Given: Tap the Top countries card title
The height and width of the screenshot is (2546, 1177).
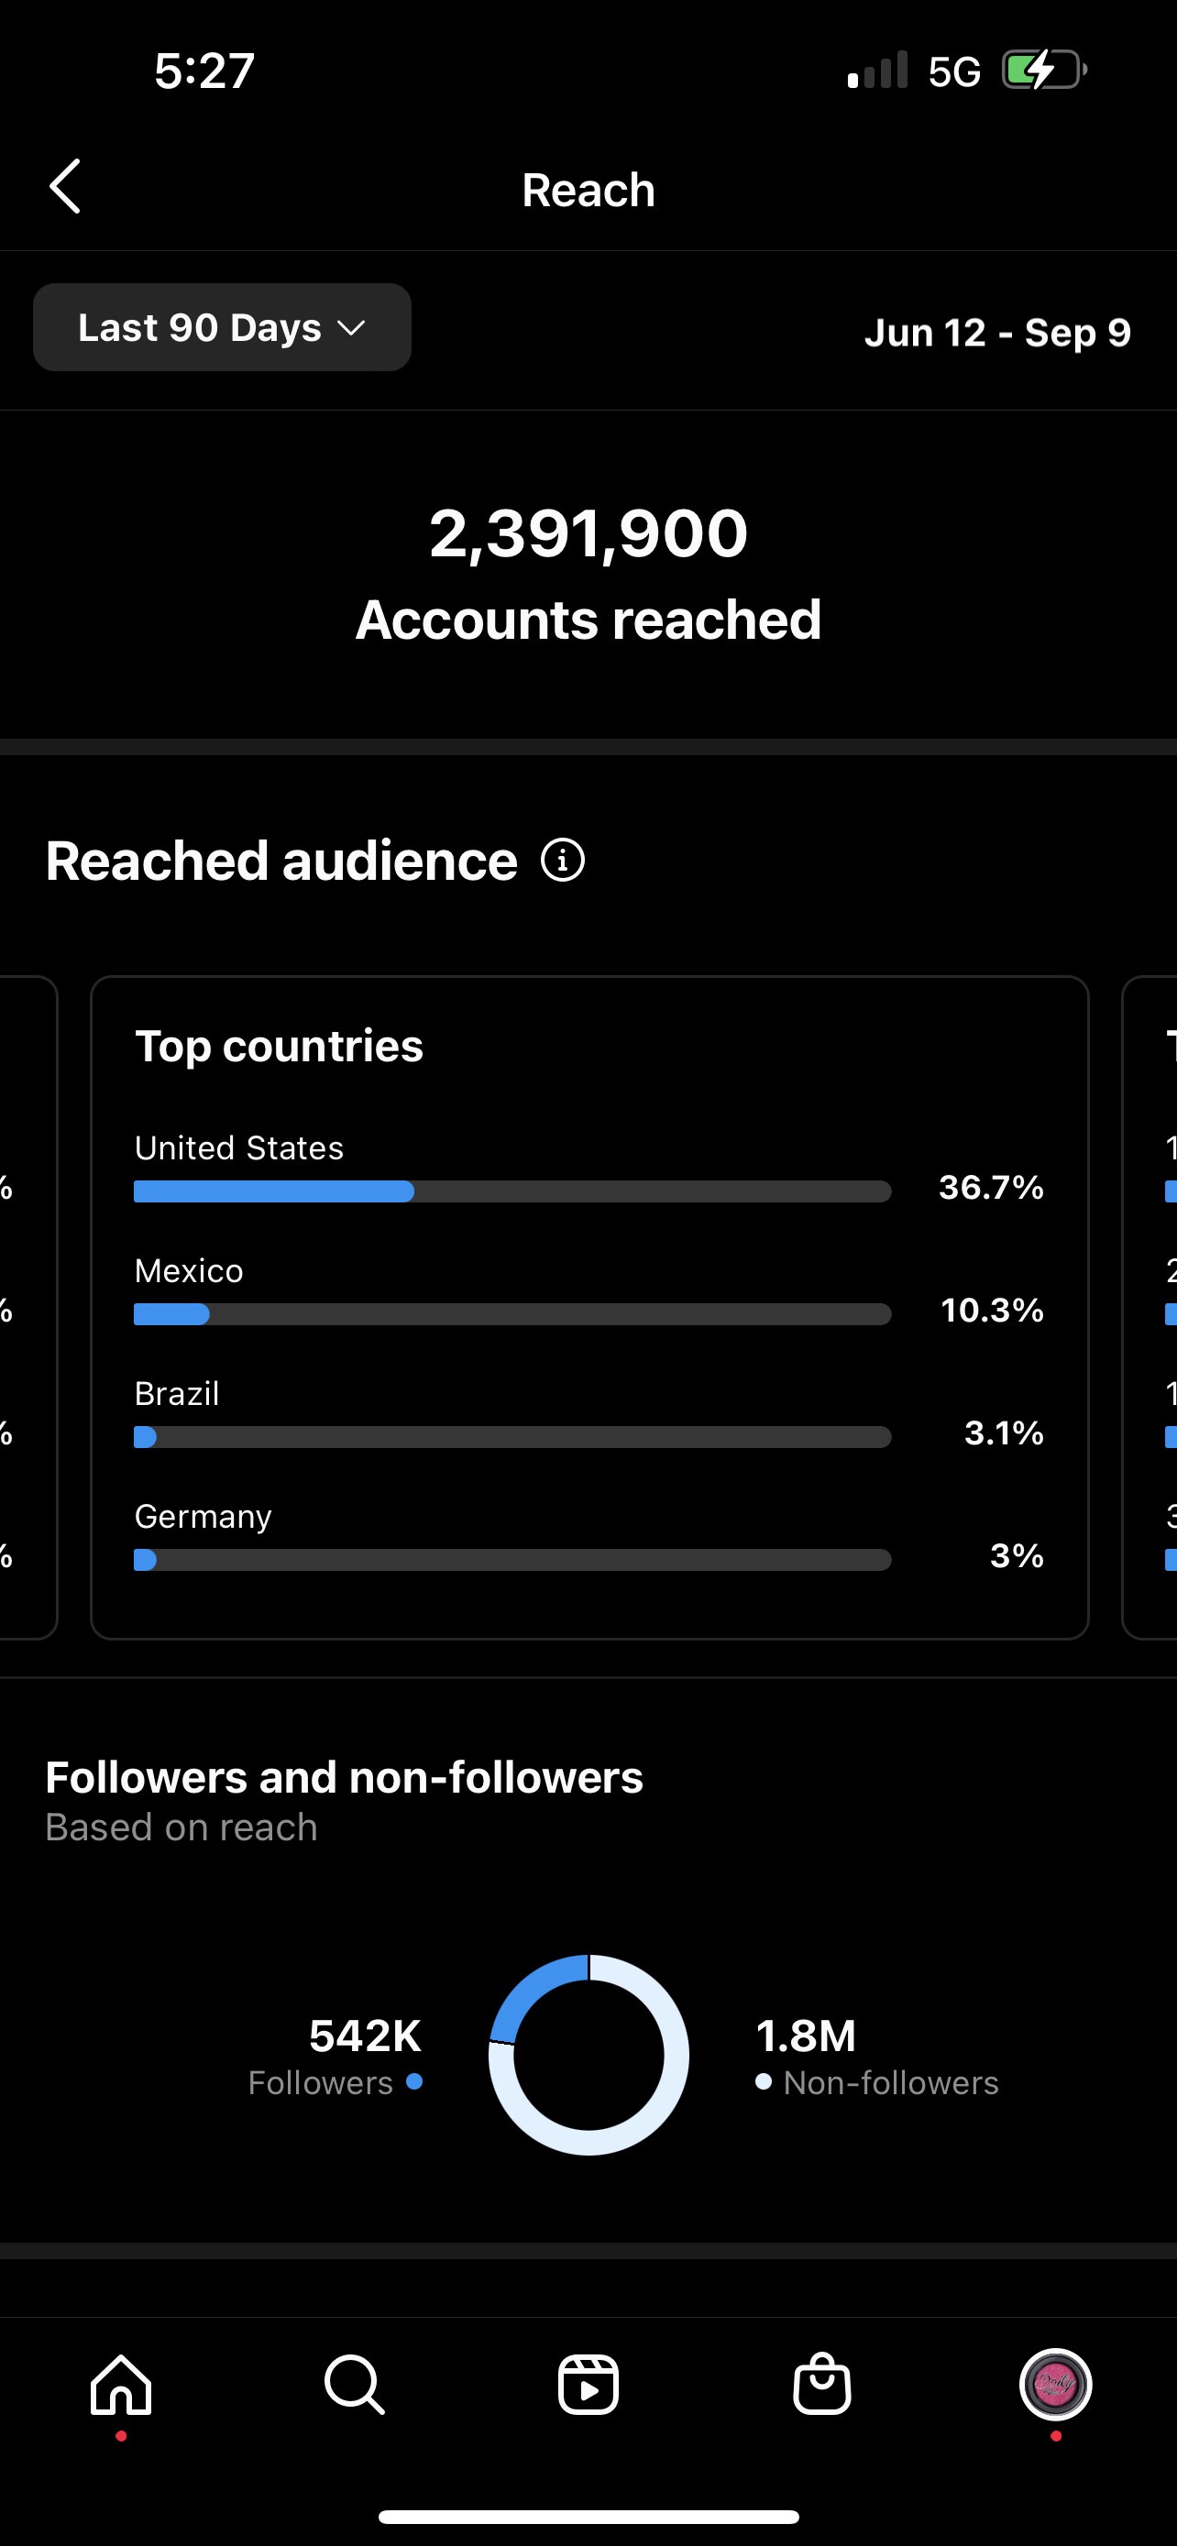Looking at the screenshot, I should tap(279, 1046).
